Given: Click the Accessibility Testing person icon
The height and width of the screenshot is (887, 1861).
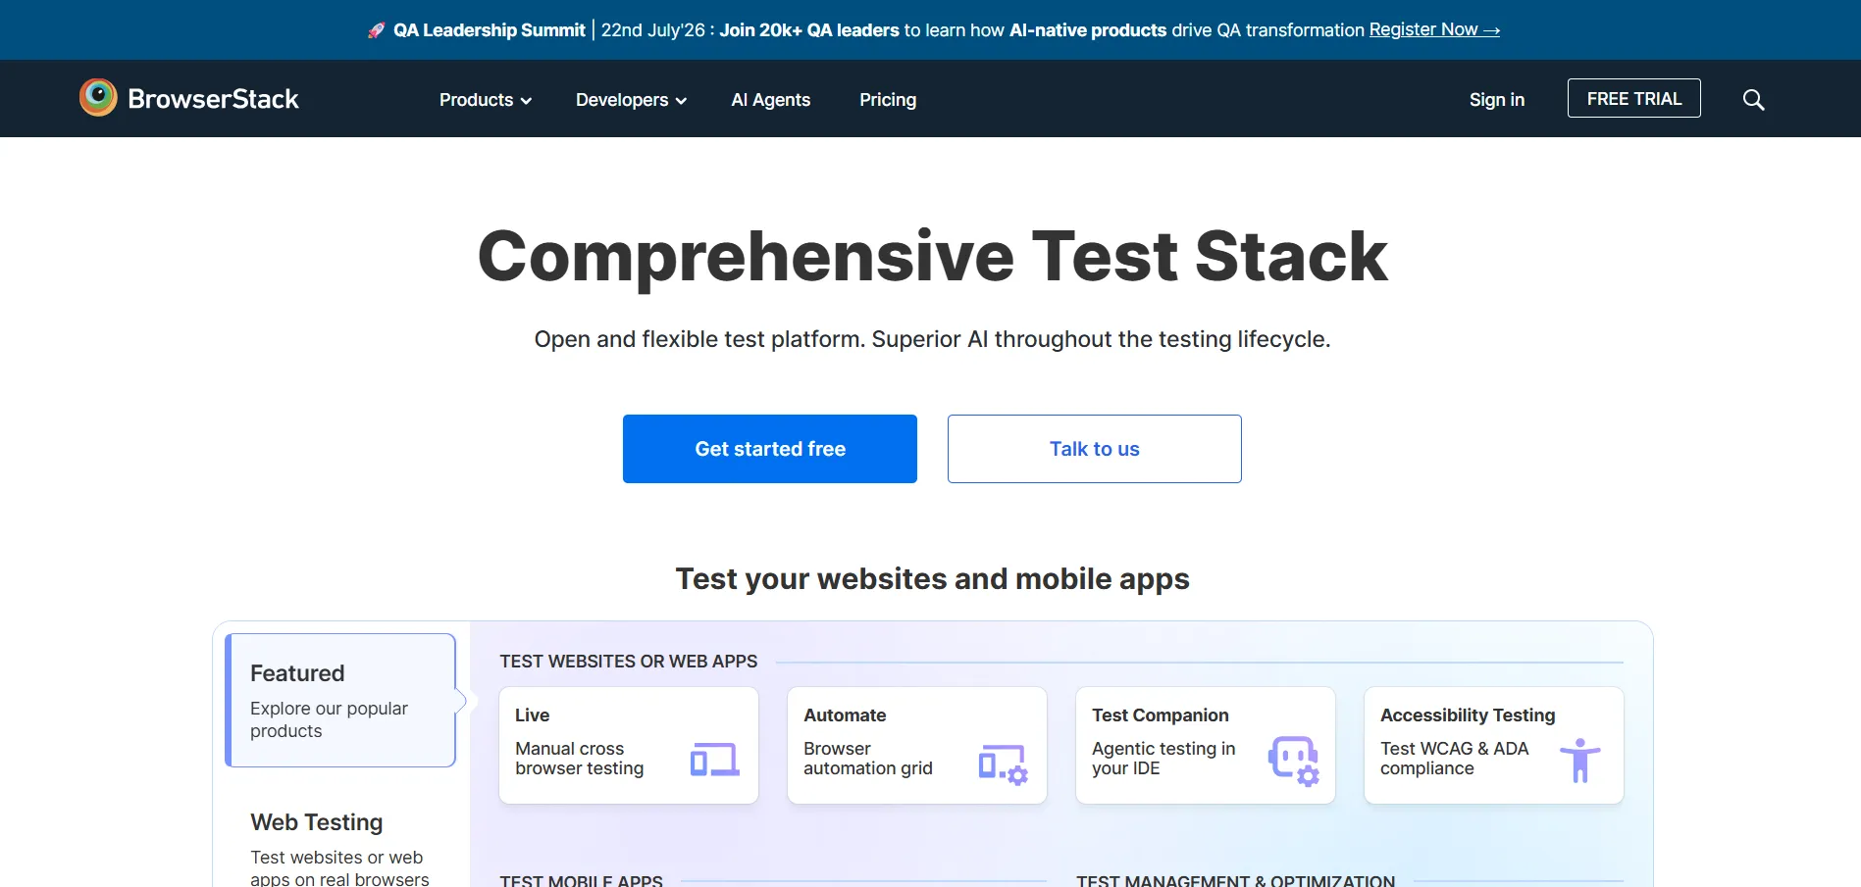Looking at the screenshot, I should (x=1579, y=761).
